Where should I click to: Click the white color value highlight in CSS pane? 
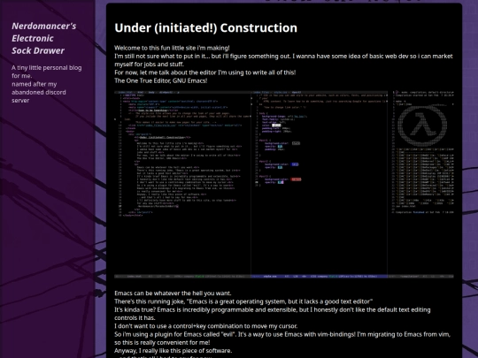(x=276, y=126)
